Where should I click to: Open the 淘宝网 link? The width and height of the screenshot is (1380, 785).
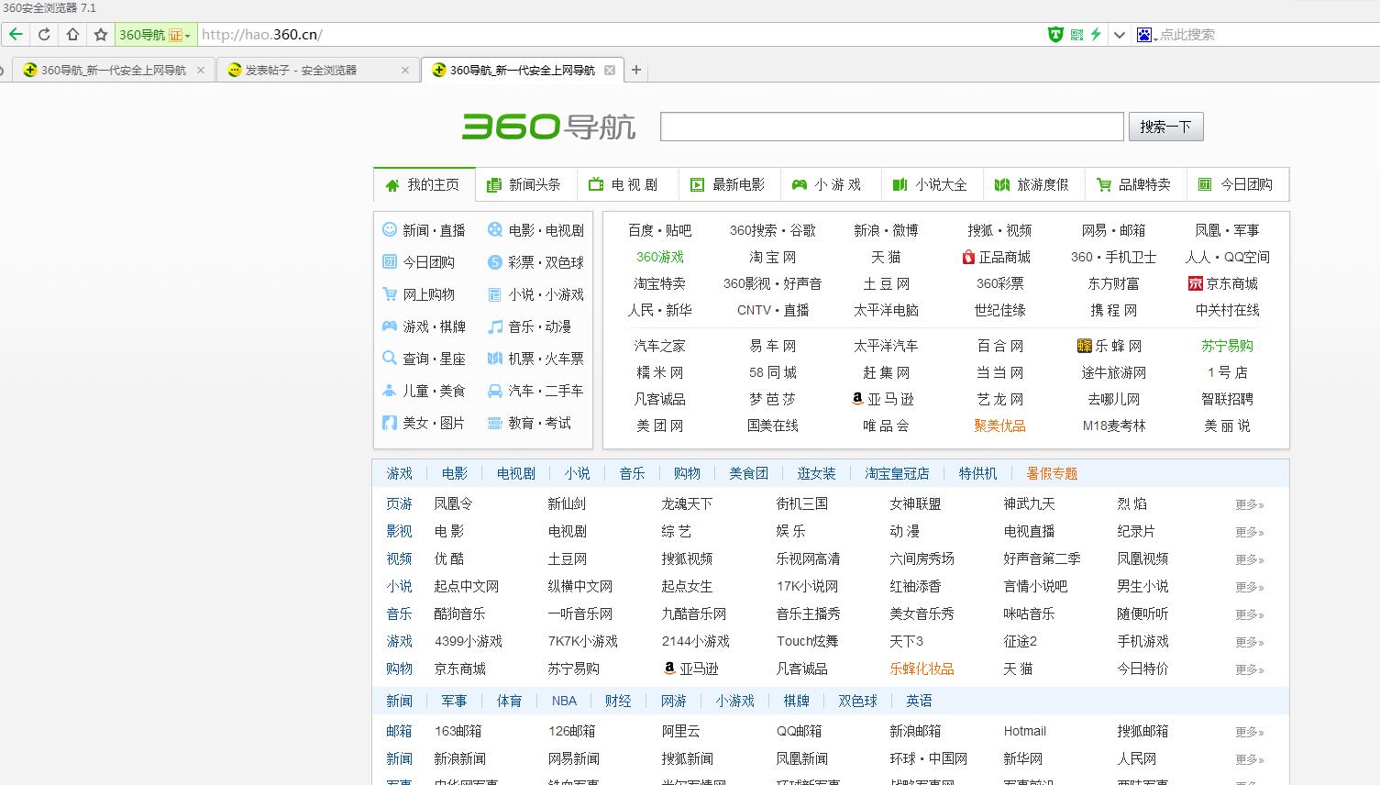click(x=773, y=257)
